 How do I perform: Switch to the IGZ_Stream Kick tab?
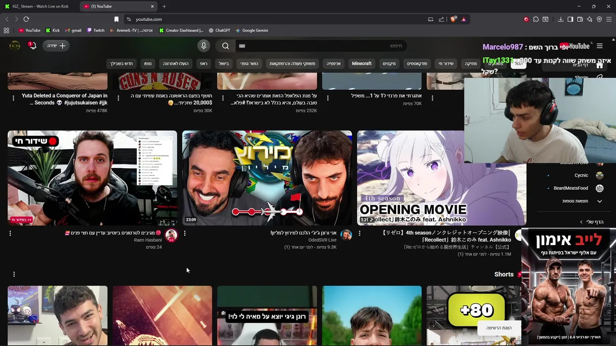click(39, 6)
